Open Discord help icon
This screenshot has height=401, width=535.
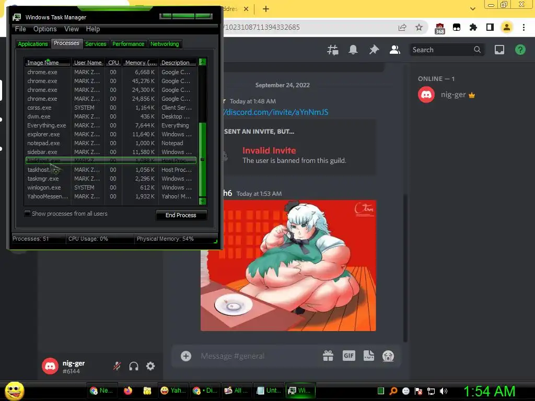pos(520,50)
